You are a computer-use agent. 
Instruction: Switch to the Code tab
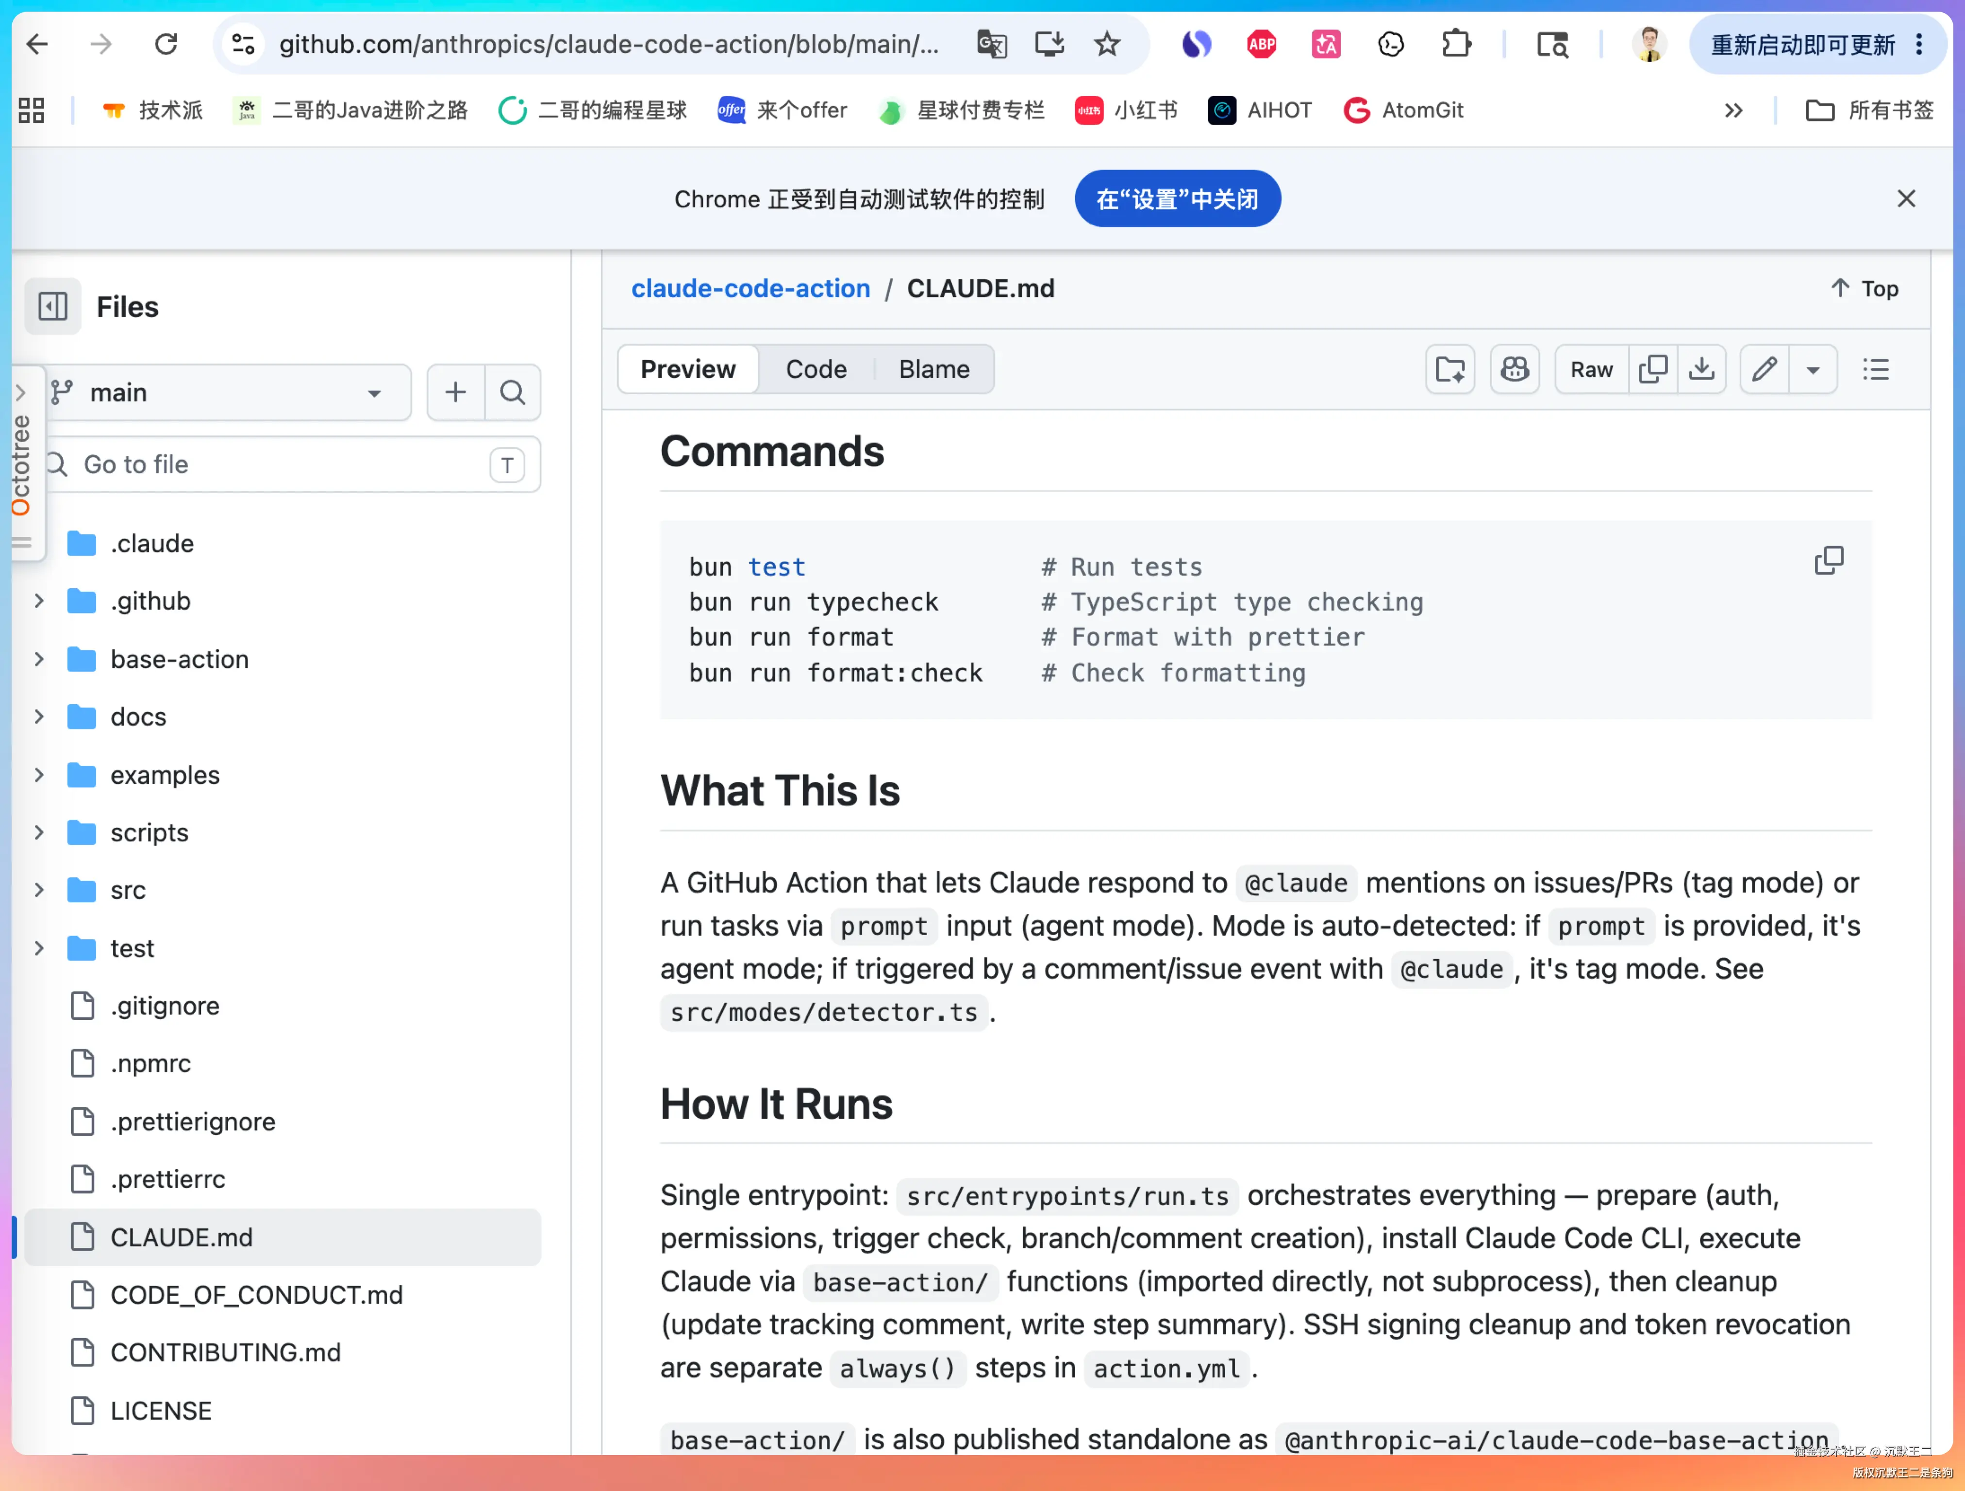pos(816,369)
